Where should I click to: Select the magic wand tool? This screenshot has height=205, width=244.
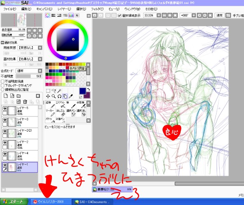[x=59, y=91]
